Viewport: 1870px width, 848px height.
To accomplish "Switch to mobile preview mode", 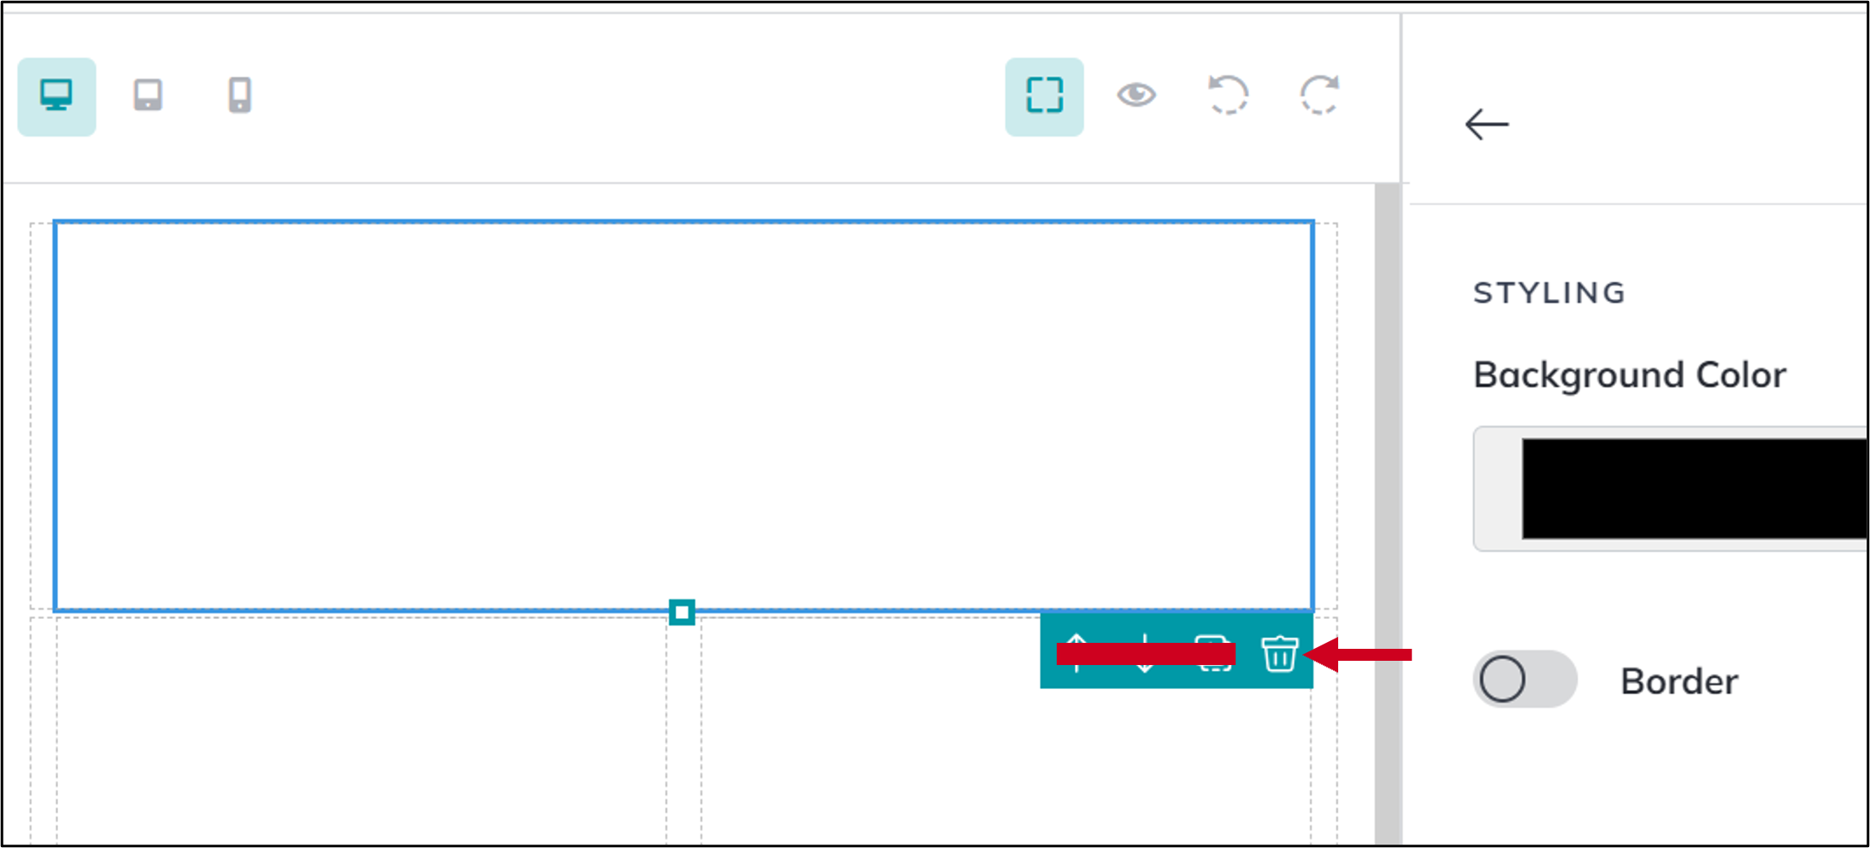I will coord(239,96).
